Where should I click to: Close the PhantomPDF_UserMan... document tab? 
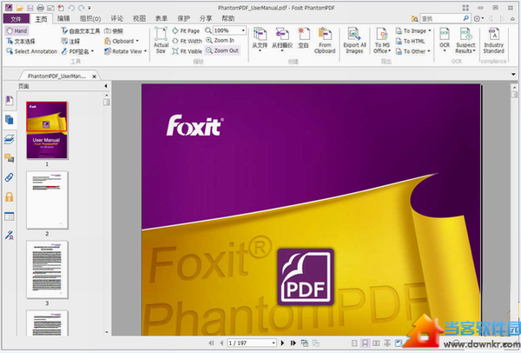pyautogui.click(x=95, y=77)
